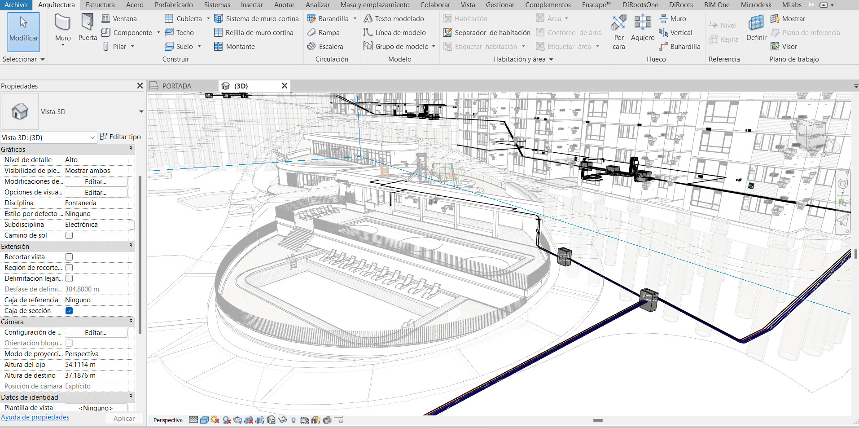Enable the Camino de sol checkbox
The width and height of the screenshot is (859, 428).
coord(69,235)
